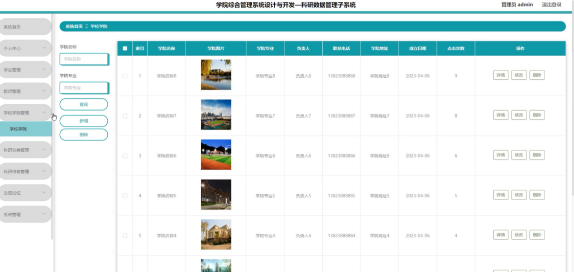The height and width of the screenshot is (272, 574).
Task: Click 删除 for row 学院名称6
Action: (x=537, y=155)
